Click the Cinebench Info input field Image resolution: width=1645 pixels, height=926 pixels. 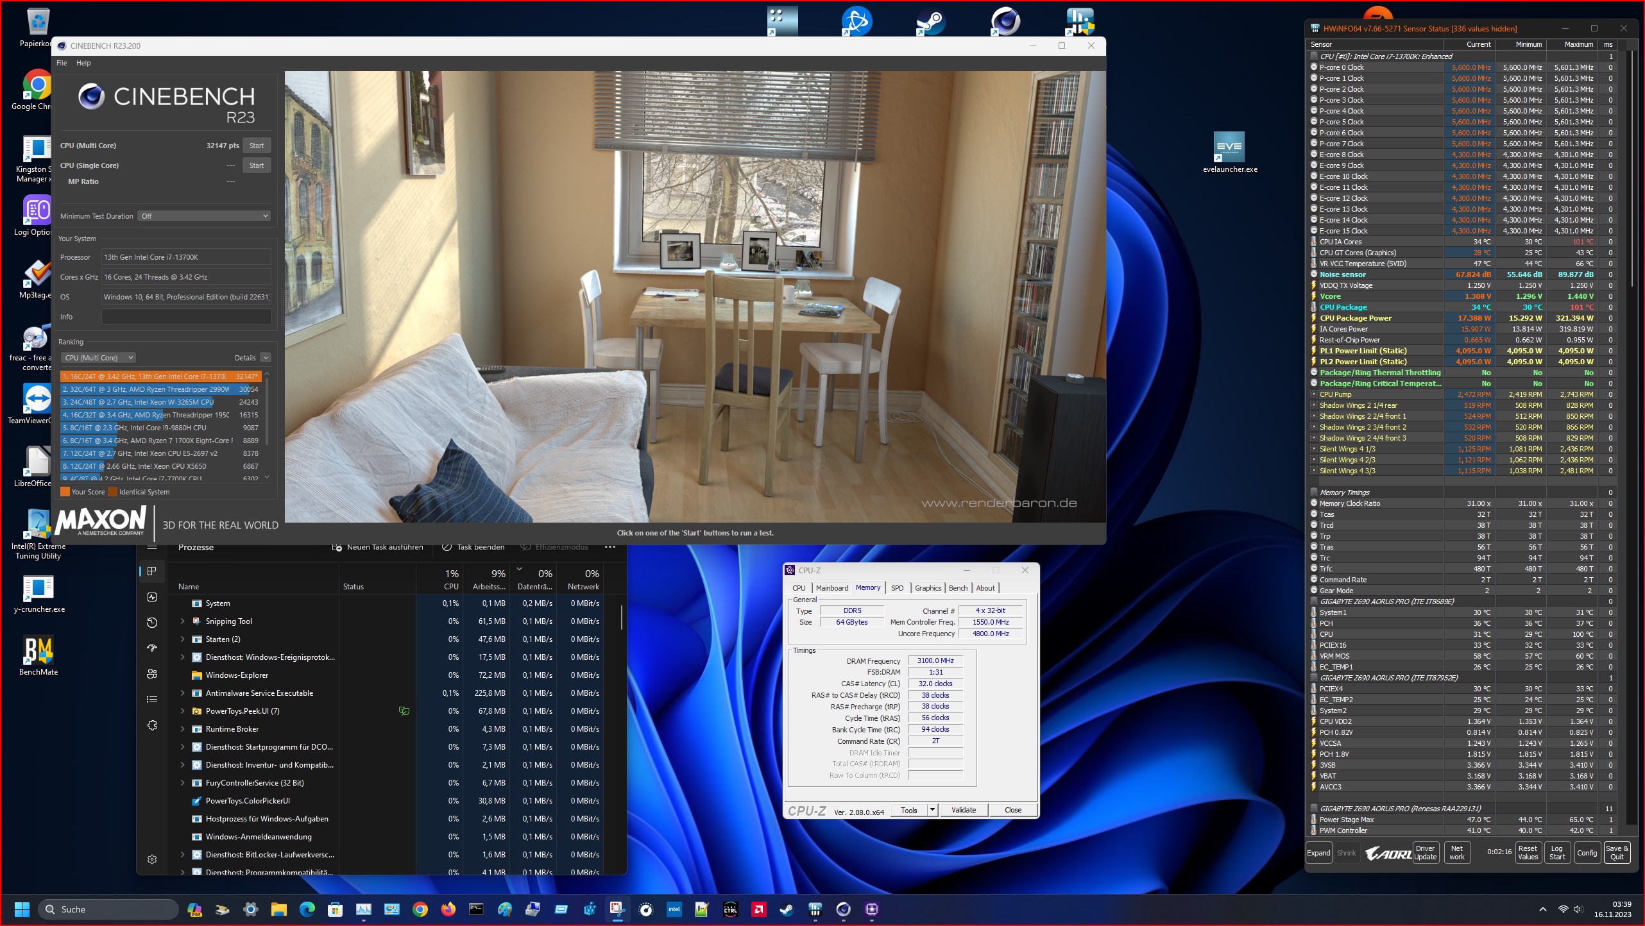point(186,317)
